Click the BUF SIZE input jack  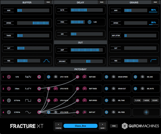coord(77,77)
